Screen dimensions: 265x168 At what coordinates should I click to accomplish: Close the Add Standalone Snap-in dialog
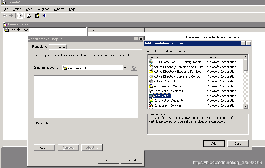tap(249, 43)
